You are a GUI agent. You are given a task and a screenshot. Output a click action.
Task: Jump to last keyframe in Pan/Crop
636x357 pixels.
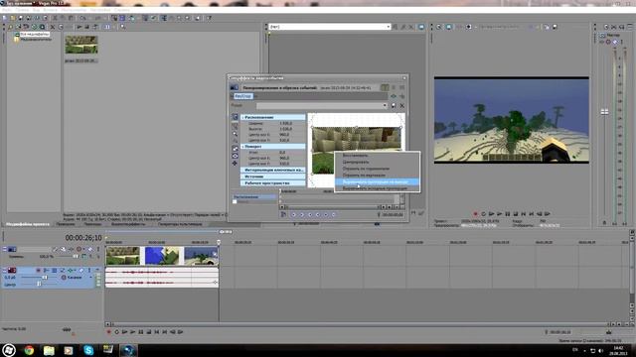[x=318, y=214]
